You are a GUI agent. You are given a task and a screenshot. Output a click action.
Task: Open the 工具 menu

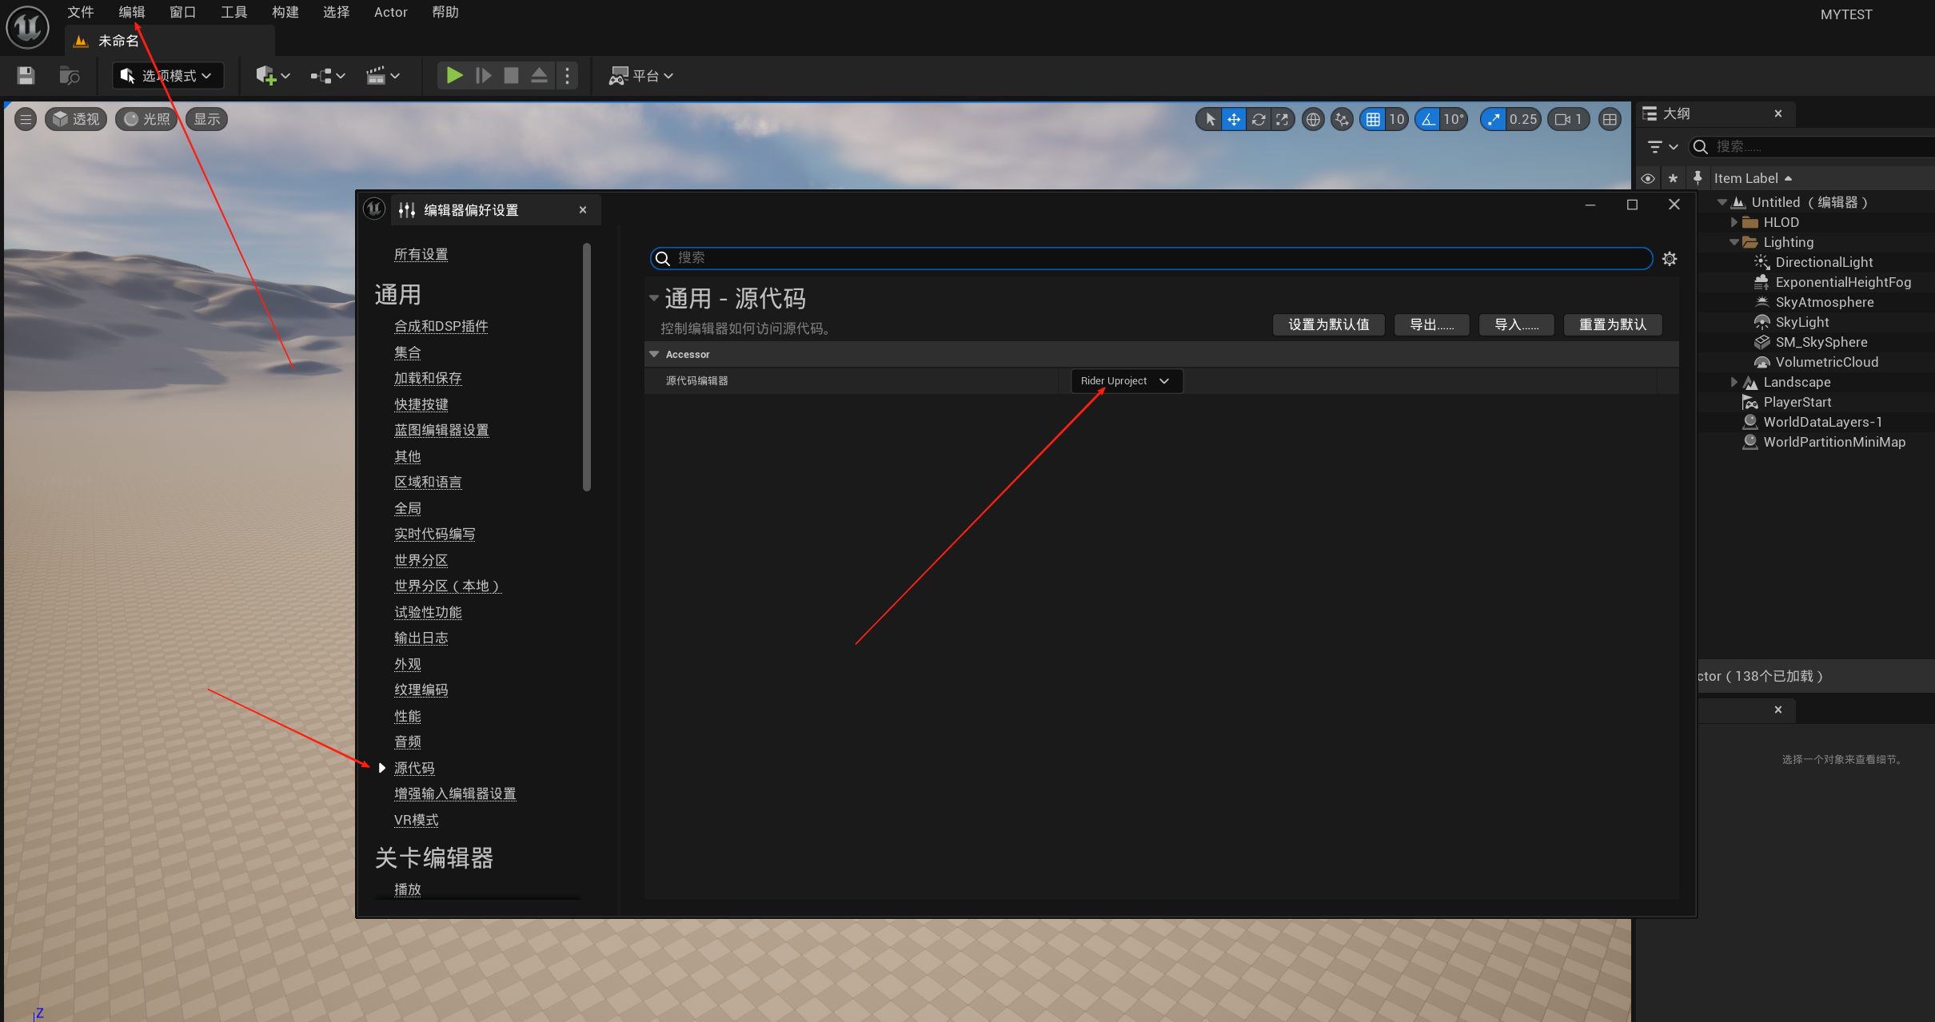pyautogui.click(x=233, y=12)
